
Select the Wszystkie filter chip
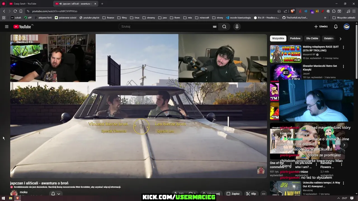point(278,39)
